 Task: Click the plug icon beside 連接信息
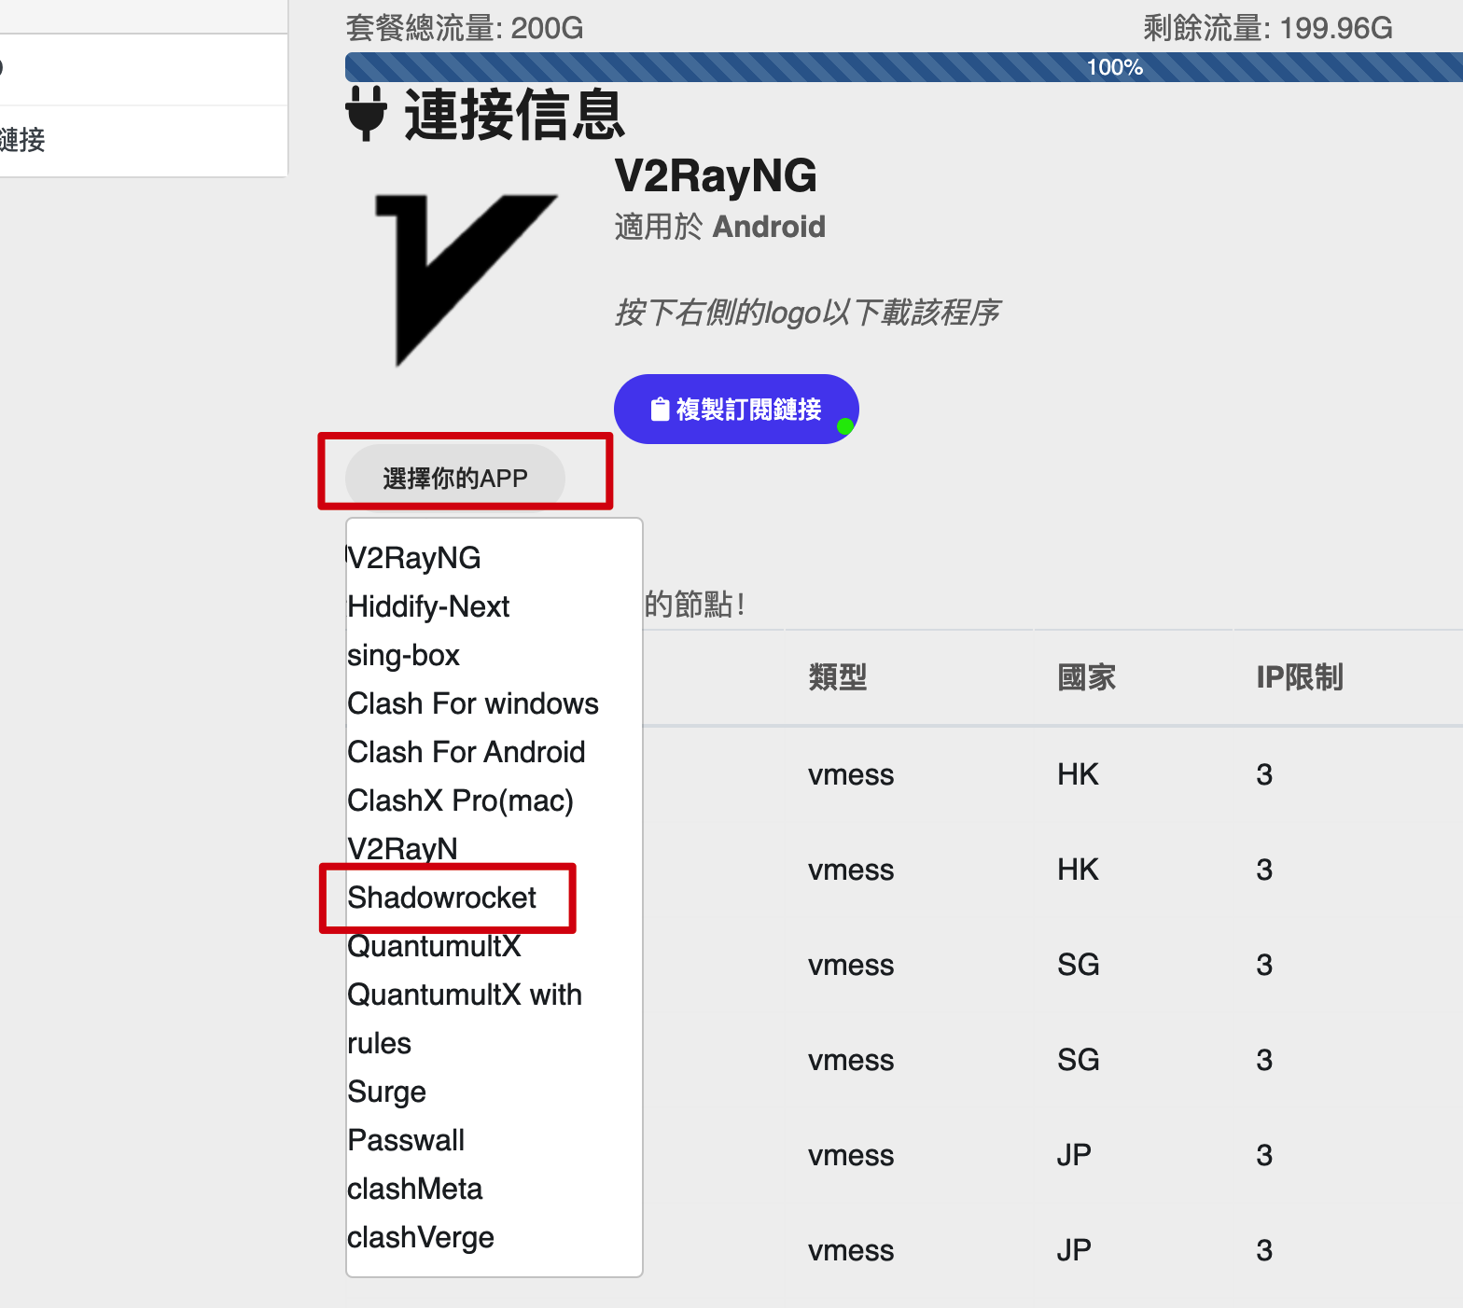coord(366,113)
